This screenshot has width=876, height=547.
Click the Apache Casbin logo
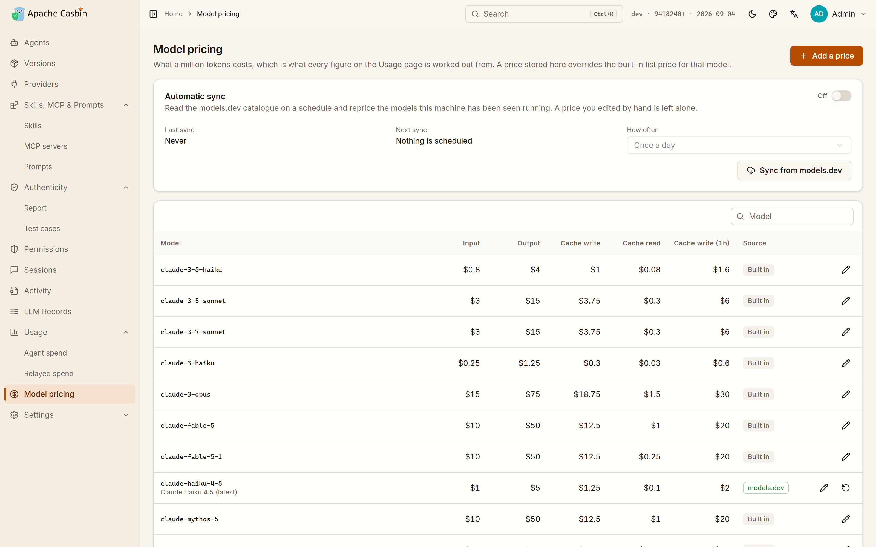(x=49, y=13)
